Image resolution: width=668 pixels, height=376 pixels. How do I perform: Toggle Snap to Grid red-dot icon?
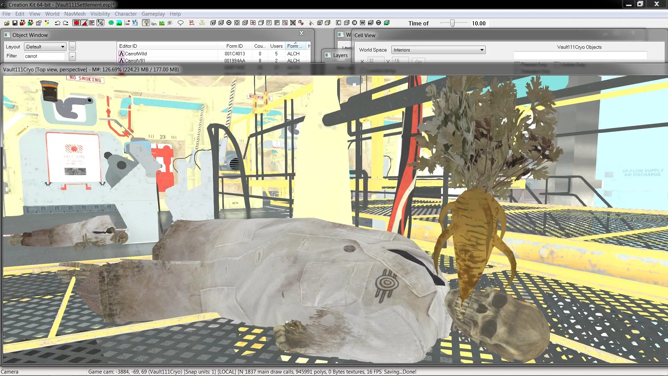click(76, 23)
